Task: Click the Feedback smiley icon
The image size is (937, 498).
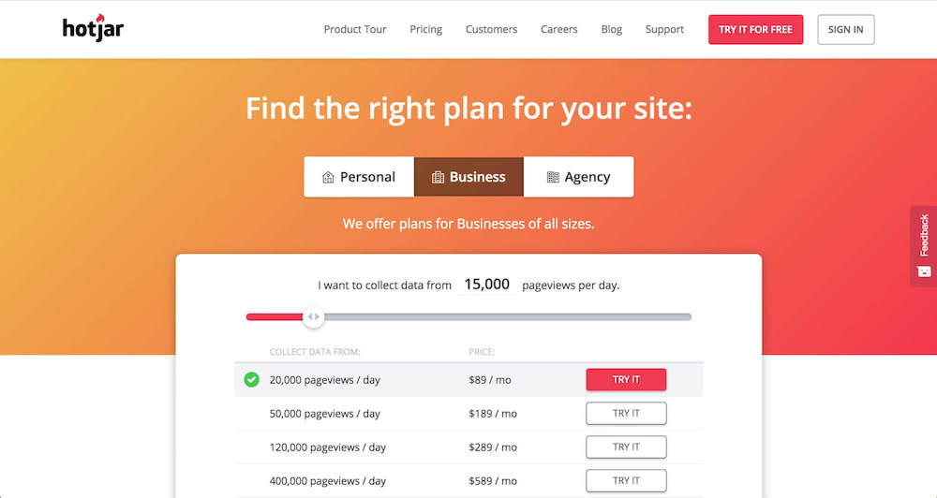Action: [x=924, y=271]
